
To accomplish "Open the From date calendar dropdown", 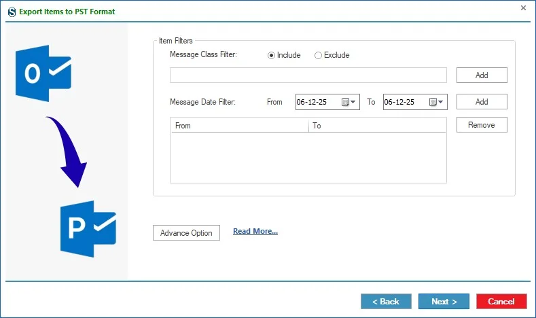I will tap(353, 102).
